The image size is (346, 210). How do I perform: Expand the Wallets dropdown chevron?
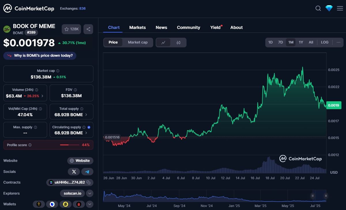[x=90, y=204]
